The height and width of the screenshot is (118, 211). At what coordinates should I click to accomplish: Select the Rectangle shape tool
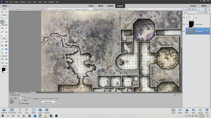(x=6, y=49)
